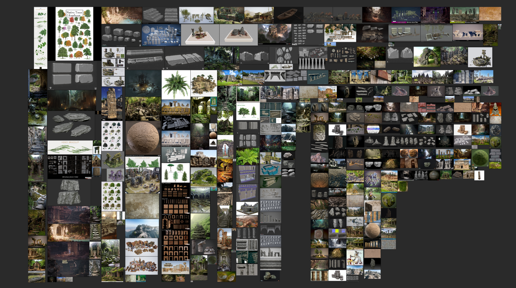
Task: Select the skull cave waterfall concept art
Action: [x=72, y=100]
